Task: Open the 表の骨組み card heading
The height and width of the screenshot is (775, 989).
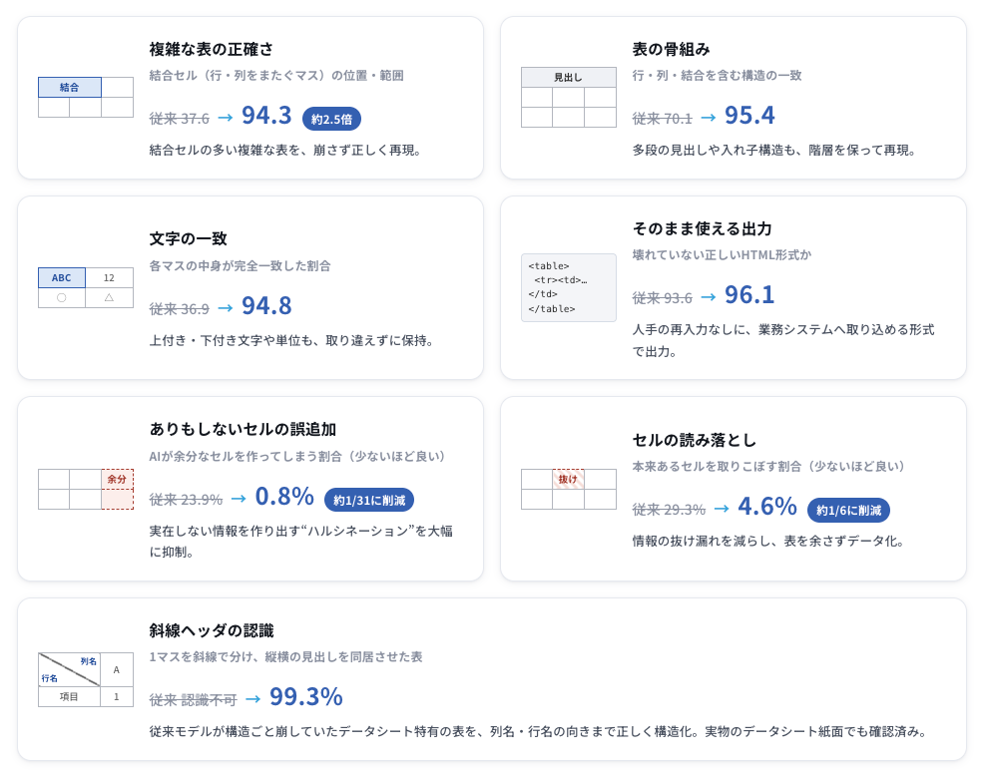Action: [x=671, y=49]
